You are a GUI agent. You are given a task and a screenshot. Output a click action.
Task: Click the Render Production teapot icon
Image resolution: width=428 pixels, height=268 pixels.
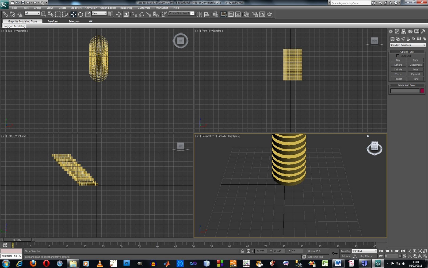270,14
